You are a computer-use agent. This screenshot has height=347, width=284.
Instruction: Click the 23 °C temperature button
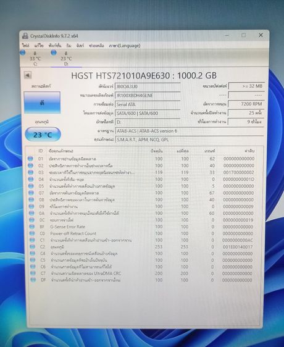43,135
